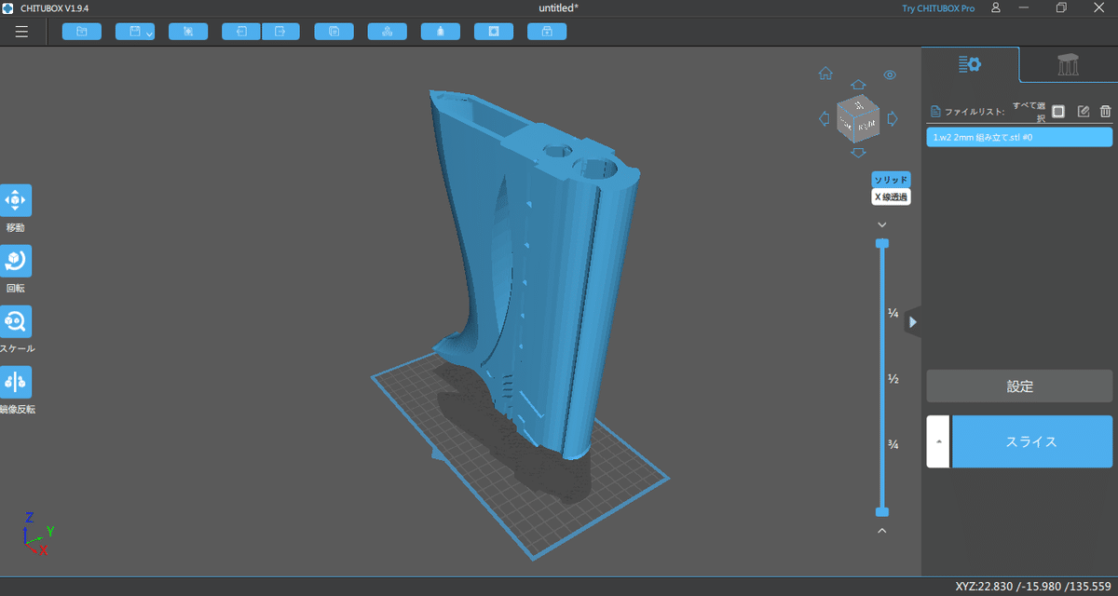The width and height of the screenshot is (1118, 596).
Task: Switch to Solid (ソリッド) view mode
Action: click(891, 180)
